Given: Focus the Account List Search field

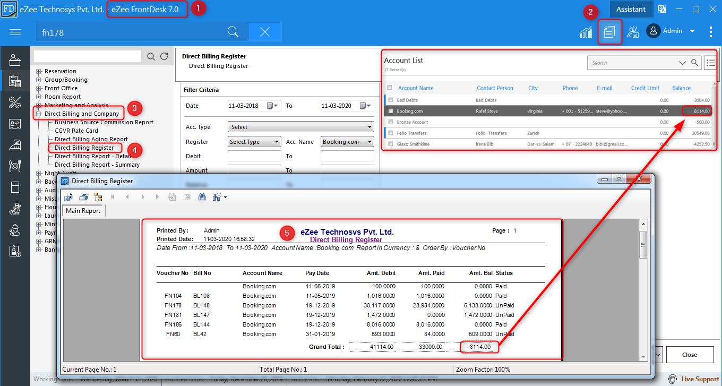Looking at the screenshot, I should coord(632,63).
